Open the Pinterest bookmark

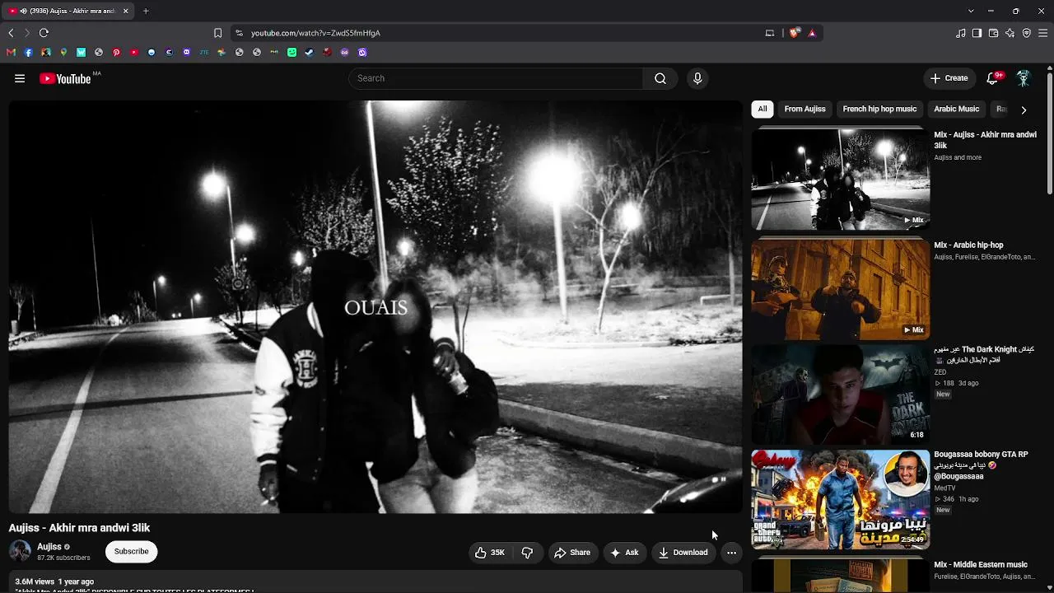point(116,52)
